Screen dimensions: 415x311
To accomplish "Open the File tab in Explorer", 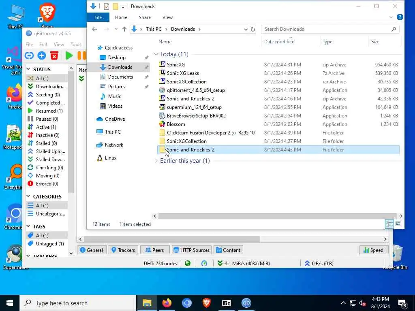I will pyautogui.click(x=98, y=17).
